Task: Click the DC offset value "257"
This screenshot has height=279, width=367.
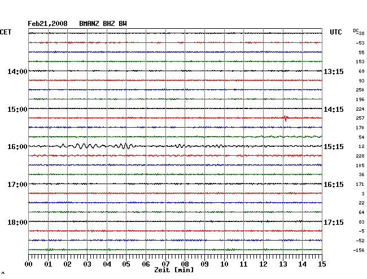Action: pos(360,118)
